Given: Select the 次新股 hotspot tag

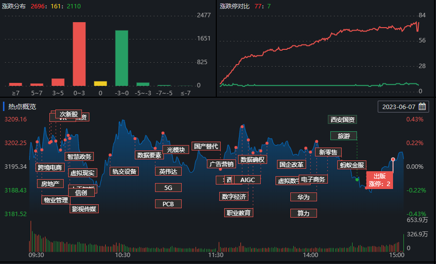Looking at the screenshot, I should 68,114.
